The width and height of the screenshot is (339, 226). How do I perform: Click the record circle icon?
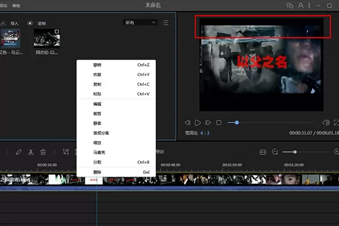[x=30, y=23]
